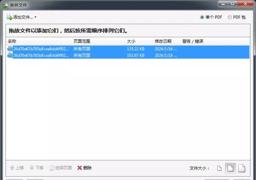256x180 pixels.
Task: Click the 上移 move up button
Action: (17, 168)
